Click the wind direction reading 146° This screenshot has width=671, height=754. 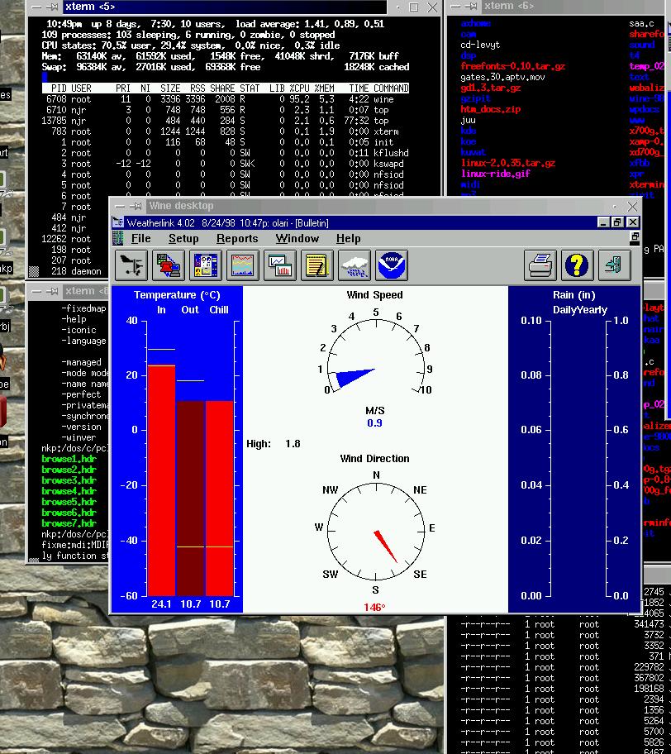374,608
